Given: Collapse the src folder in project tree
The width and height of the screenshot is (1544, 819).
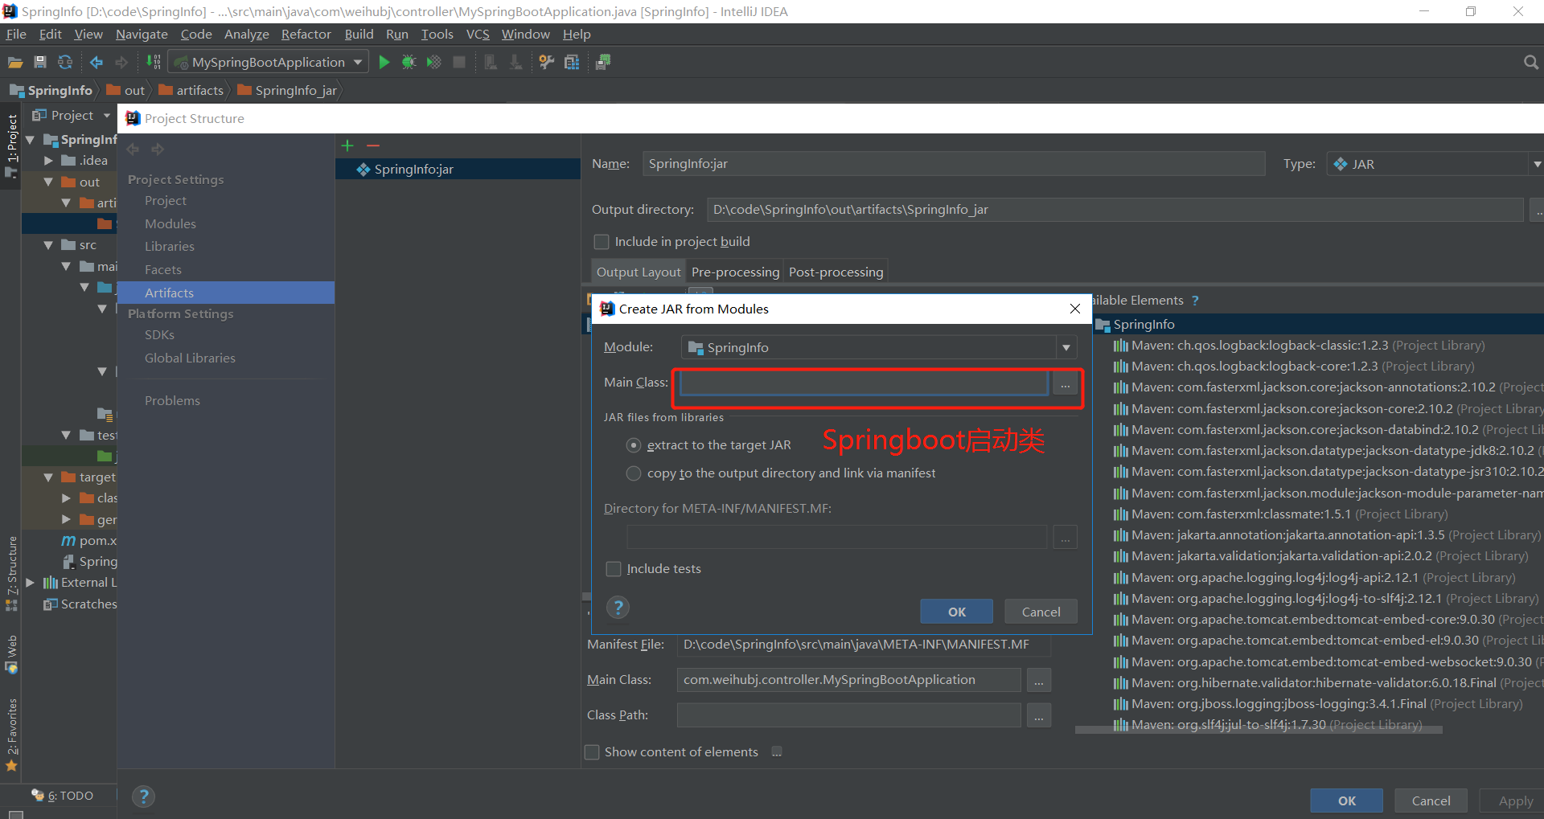Looking at the screenshot, I should (x=48, y=245).
